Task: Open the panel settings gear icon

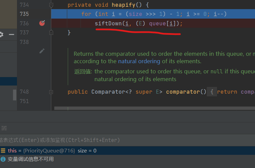Action: [1, 34]
